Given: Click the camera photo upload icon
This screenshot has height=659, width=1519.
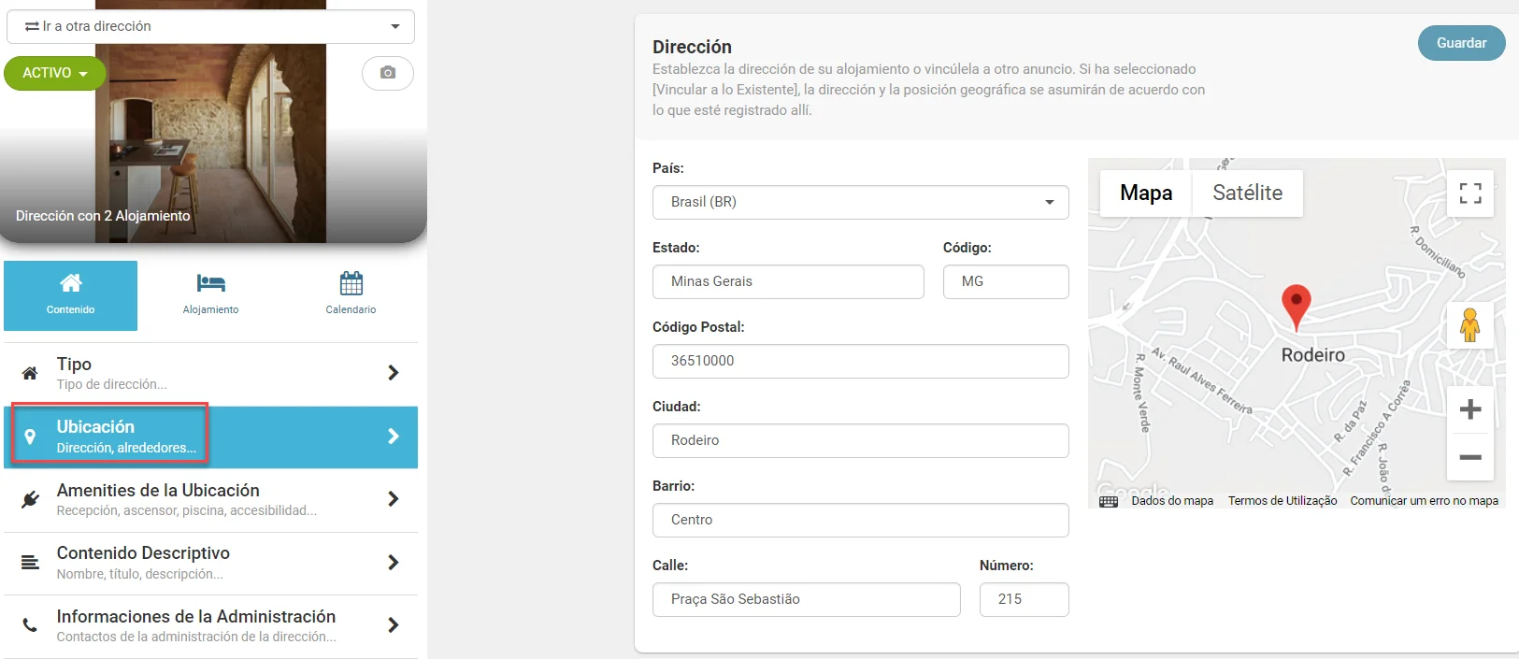Looking at the screenshot, I should [x=388, y=73].
